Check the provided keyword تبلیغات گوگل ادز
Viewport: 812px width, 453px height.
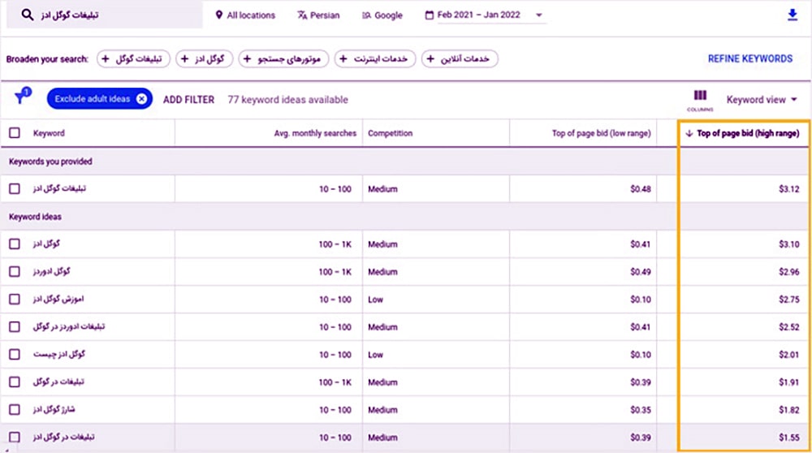(x=15, y=188)
